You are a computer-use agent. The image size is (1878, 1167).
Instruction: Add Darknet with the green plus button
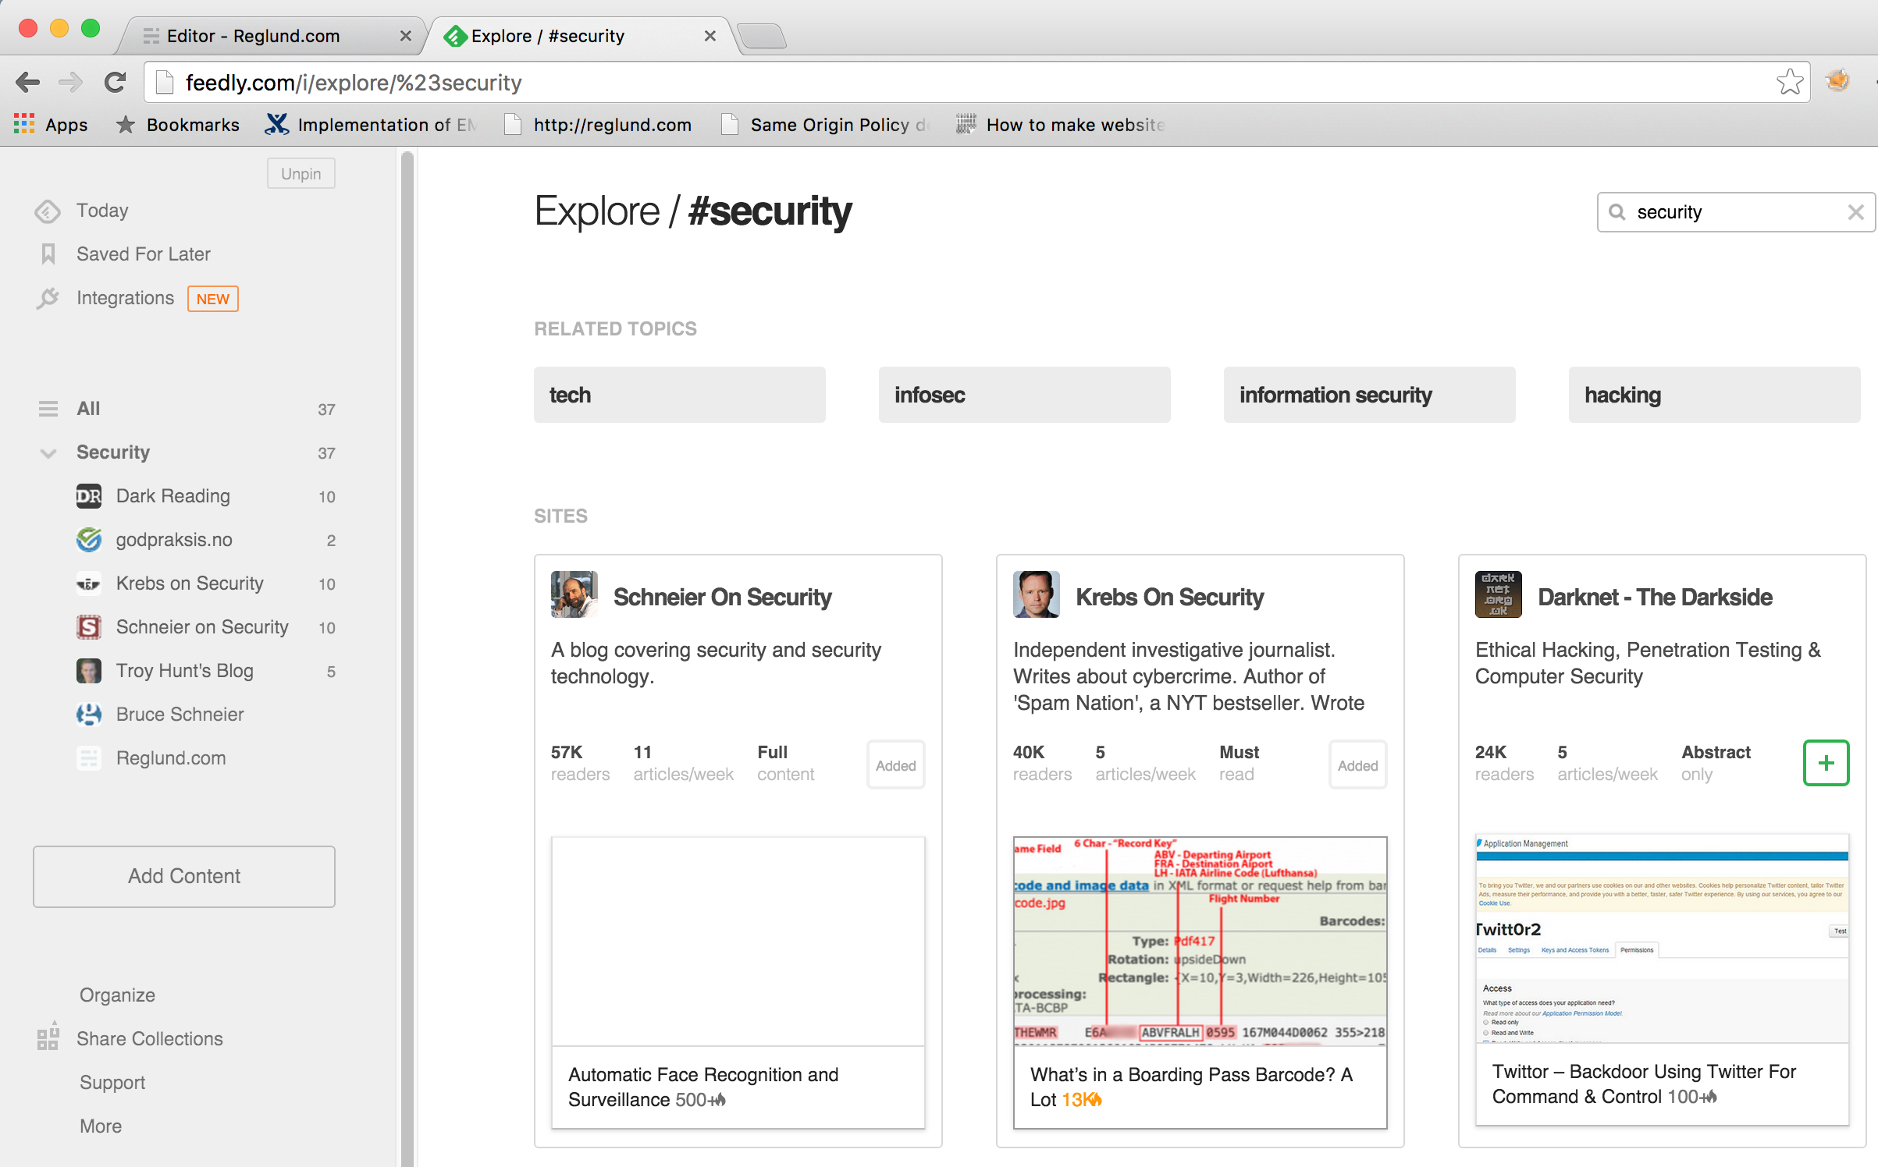pos(1826,763)
